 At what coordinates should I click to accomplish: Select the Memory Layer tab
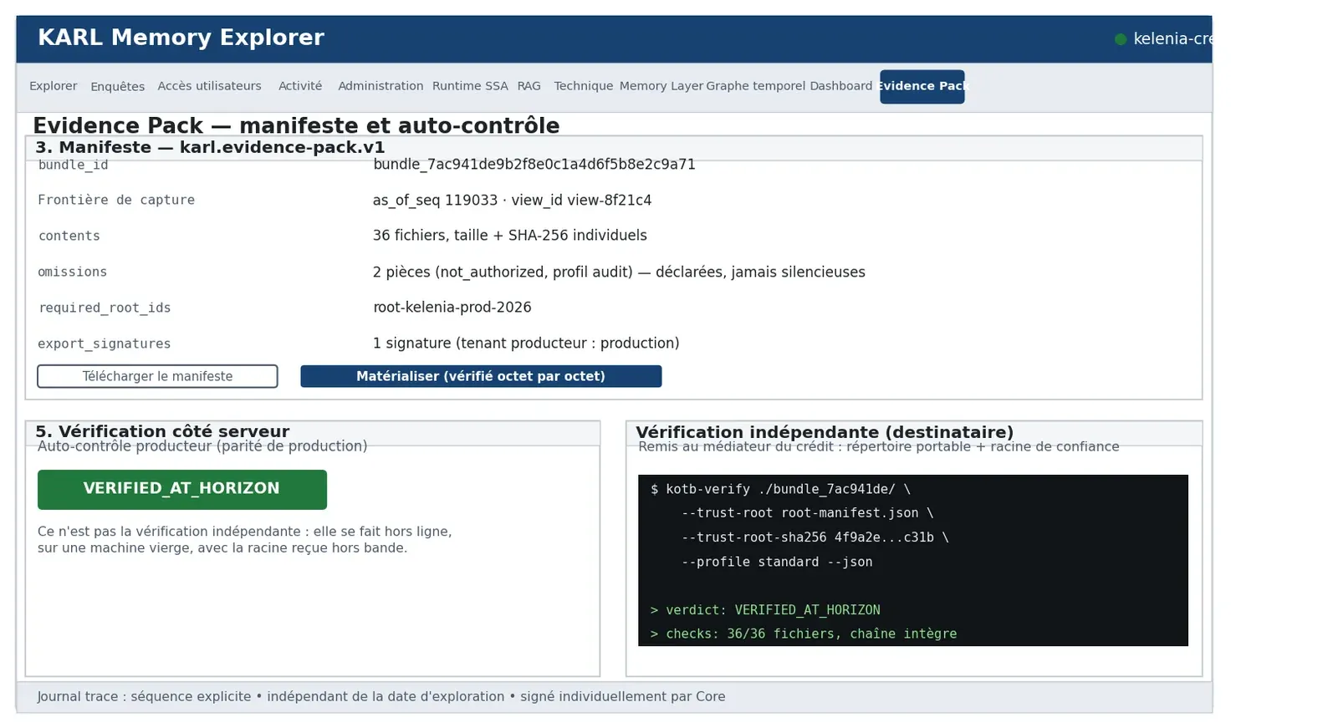(x=661, y=86)
